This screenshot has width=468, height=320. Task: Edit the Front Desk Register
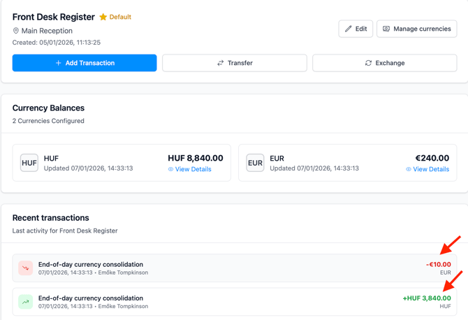click(x=356, y=29)
